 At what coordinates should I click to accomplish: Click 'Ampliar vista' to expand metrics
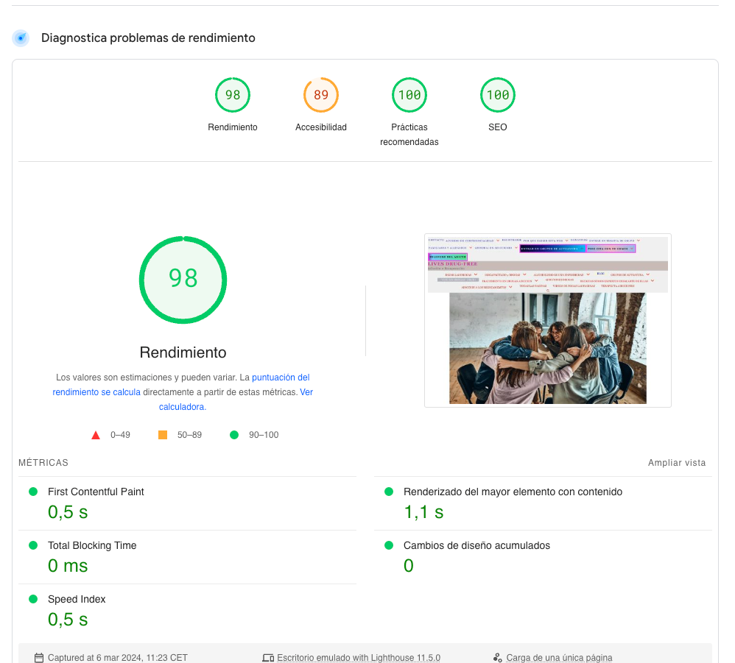coord(676,463)
